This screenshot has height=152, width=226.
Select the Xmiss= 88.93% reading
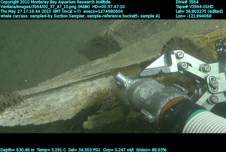click(x=151, y=150)
